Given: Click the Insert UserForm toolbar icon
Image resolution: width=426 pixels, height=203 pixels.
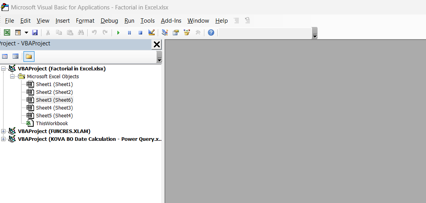Looking at the screenshot, I should click(18, 32).
